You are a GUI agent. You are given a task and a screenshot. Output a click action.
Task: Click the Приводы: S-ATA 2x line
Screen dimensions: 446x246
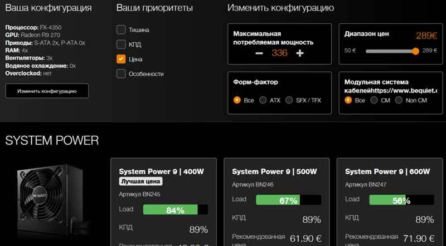click(x=45, y=43)
